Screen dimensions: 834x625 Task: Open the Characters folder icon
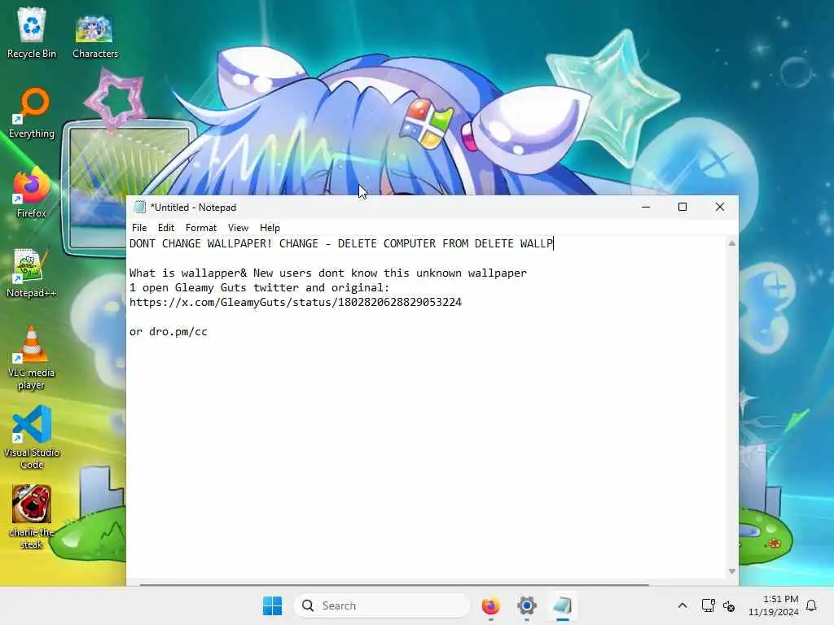tap(94, 35)
